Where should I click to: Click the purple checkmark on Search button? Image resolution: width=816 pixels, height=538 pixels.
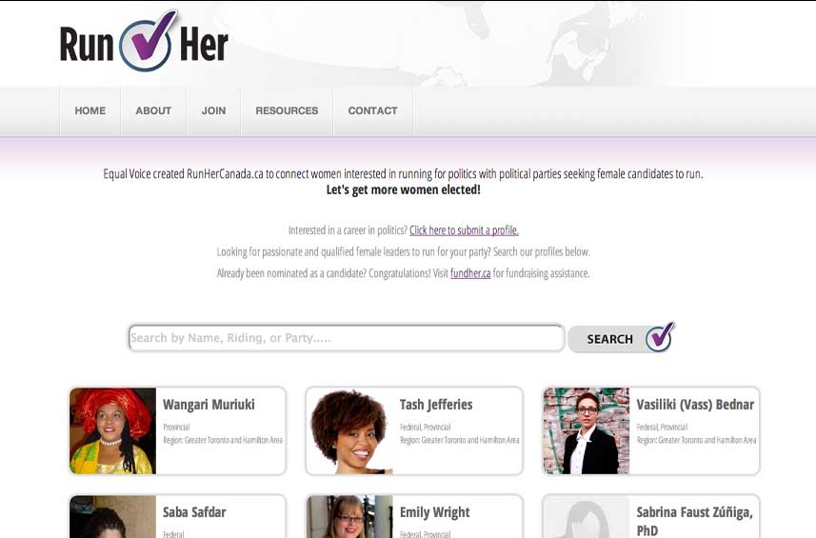coord(659,337)
